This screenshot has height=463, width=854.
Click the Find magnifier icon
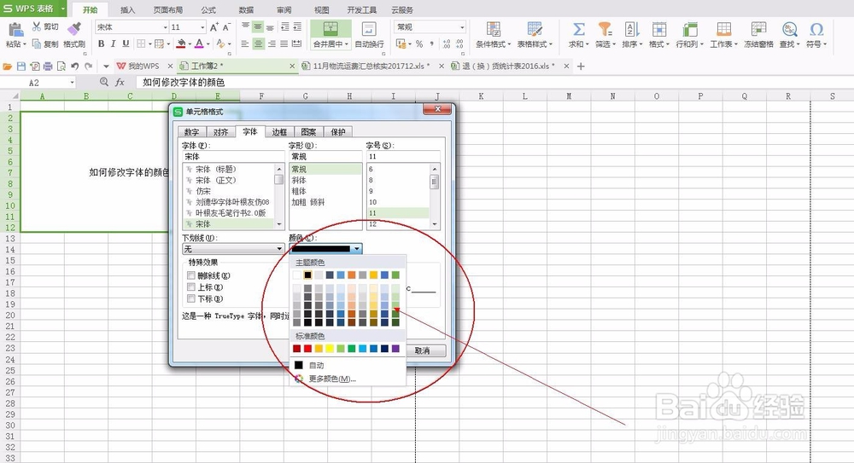coord(789,29)
